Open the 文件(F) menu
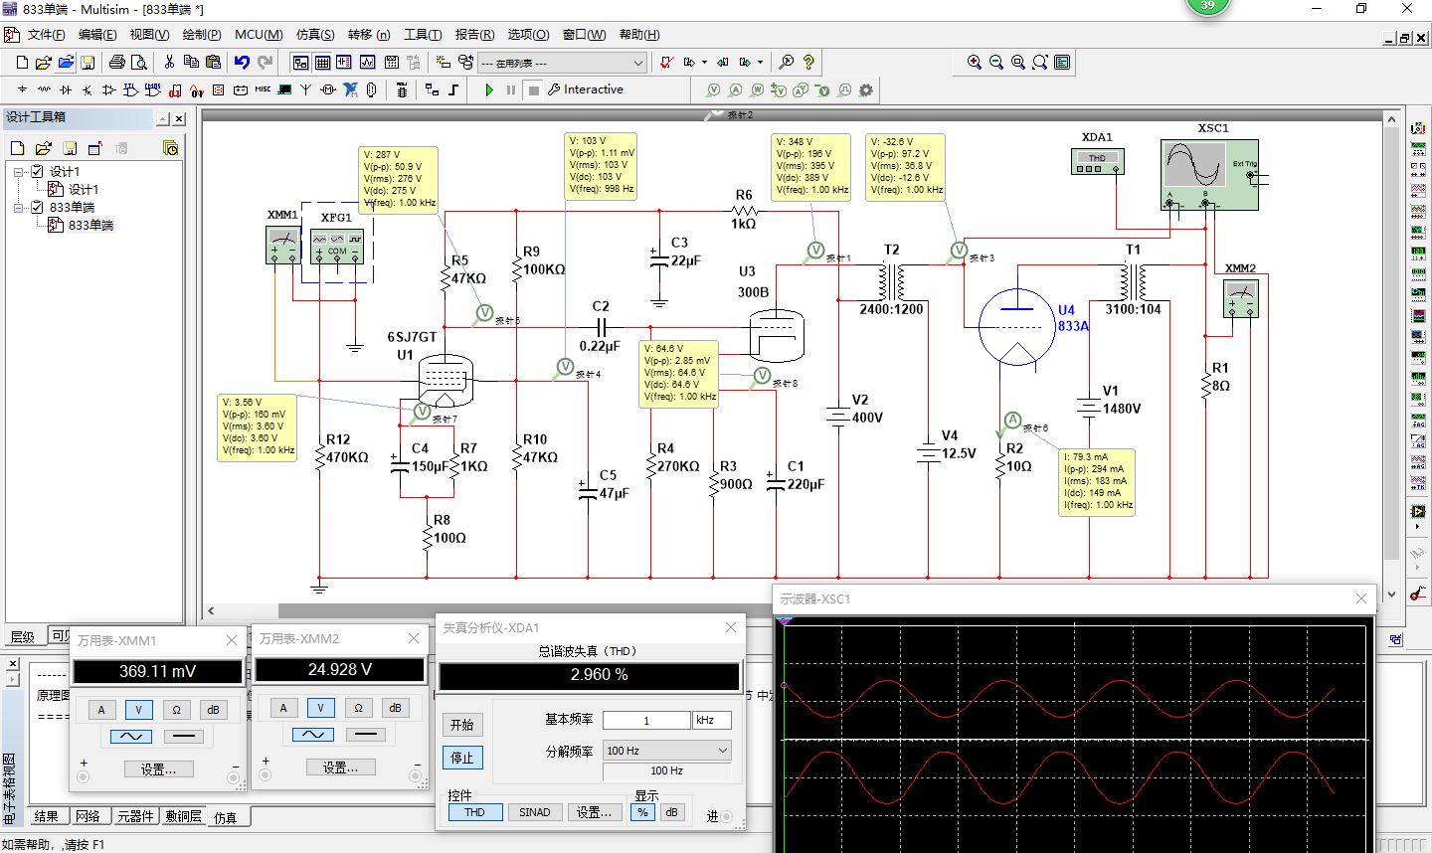Viewport: 1432px width, 853px height. click(x=47, y=34)
